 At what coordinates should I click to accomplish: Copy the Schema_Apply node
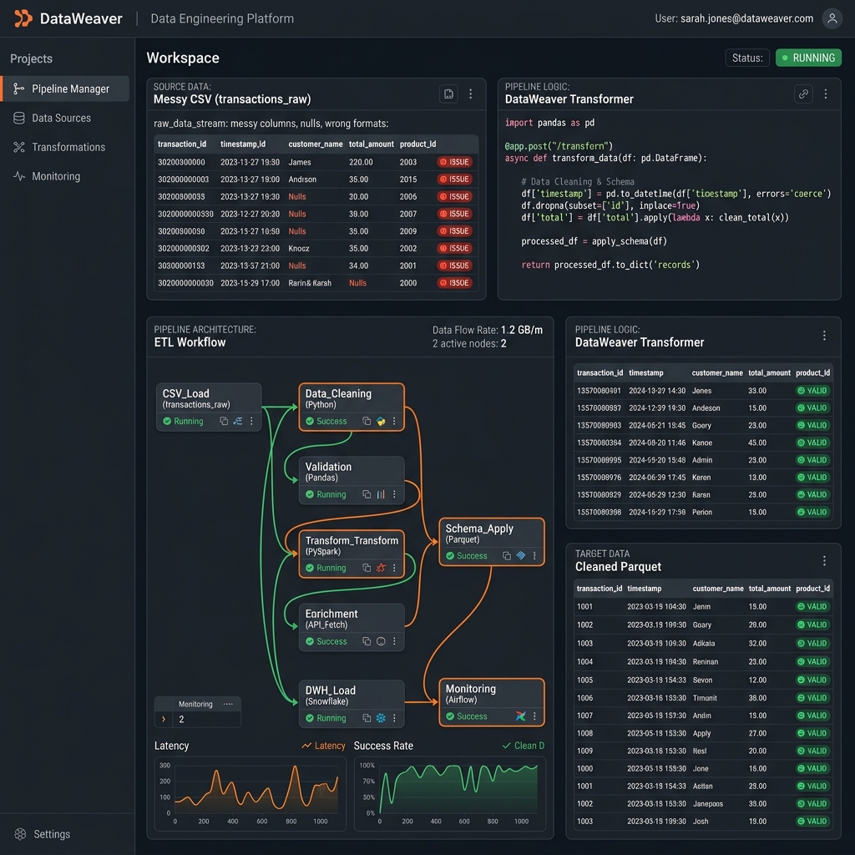[x=507, y=555]
